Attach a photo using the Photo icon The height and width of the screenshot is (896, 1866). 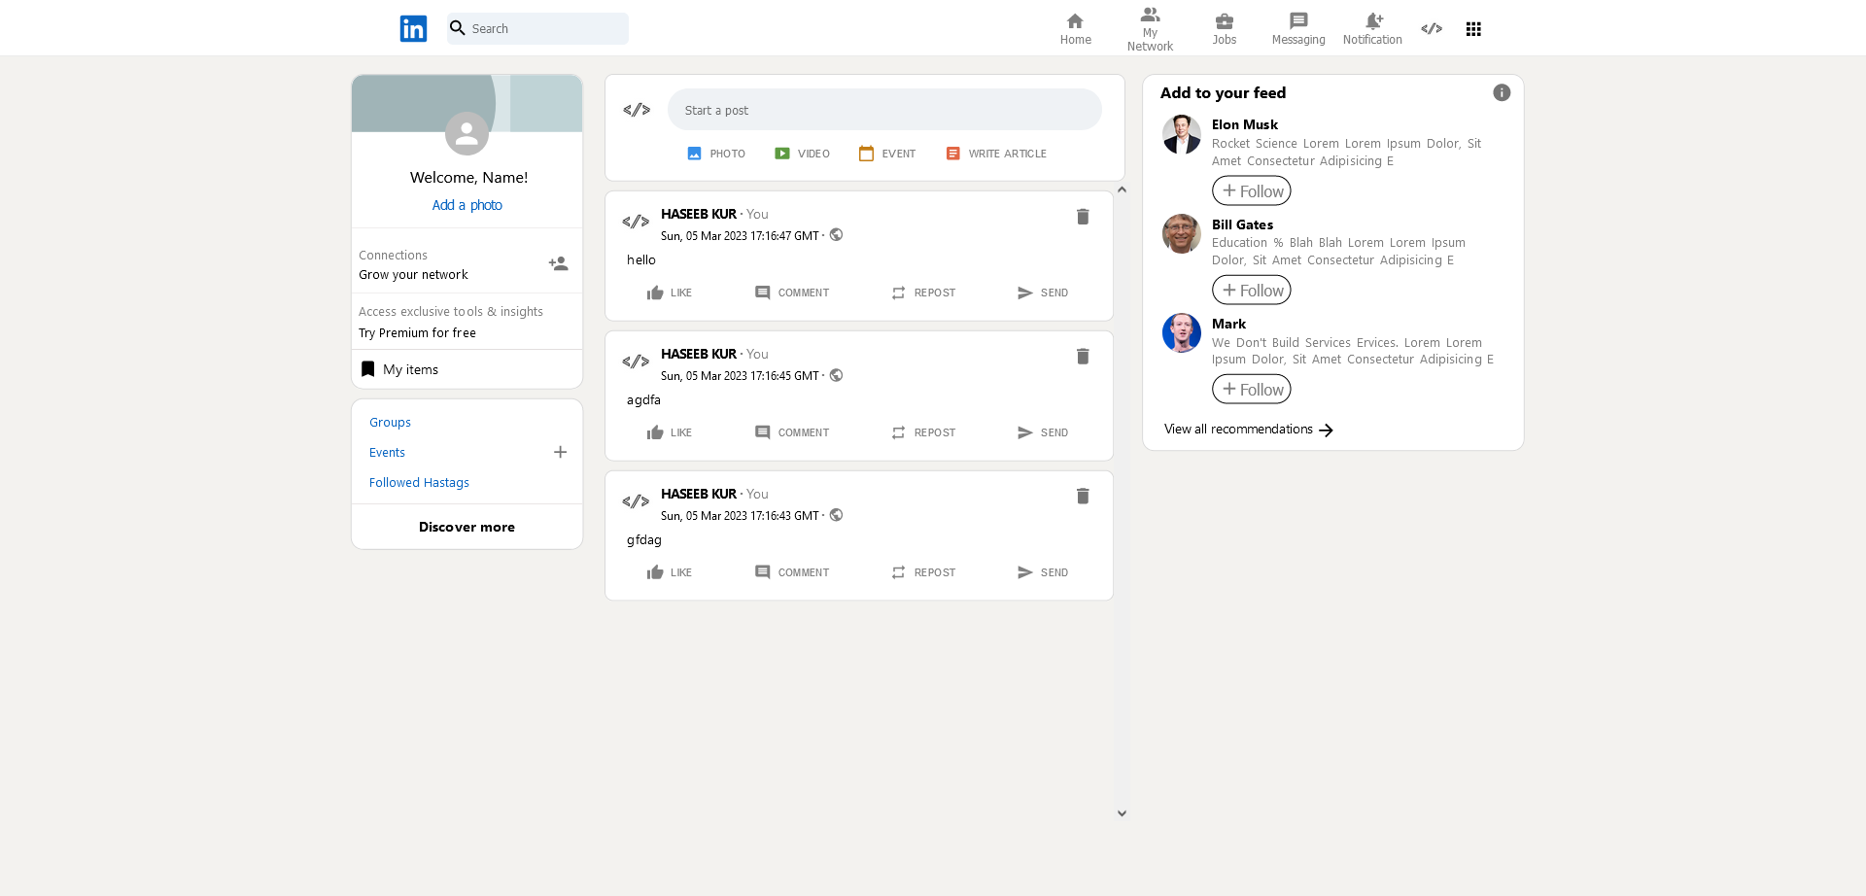[694, 153]
